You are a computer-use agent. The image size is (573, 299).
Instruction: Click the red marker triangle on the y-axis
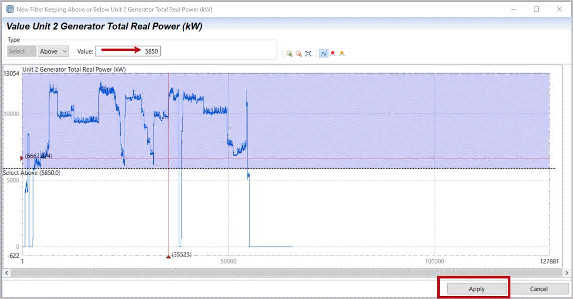(21, 158)
